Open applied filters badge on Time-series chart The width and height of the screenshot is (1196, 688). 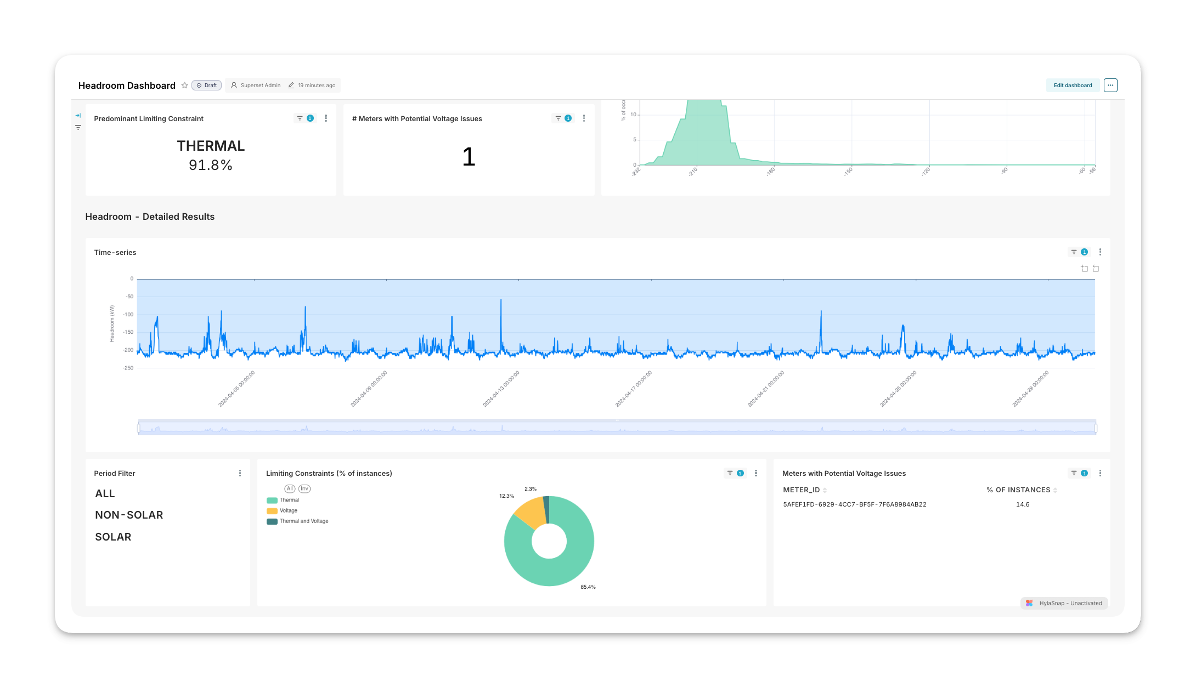[x=1079, y=252]
